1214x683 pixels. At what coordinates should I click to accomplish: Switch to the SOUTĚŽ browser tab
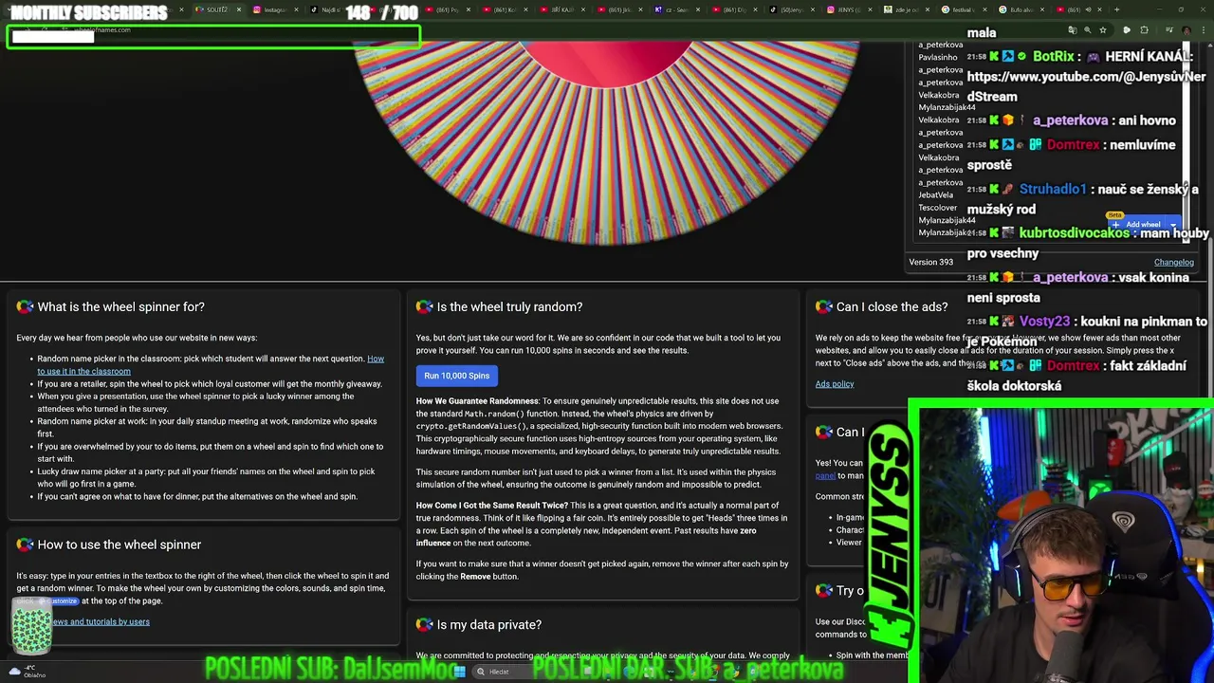click(x=217, y=9)
